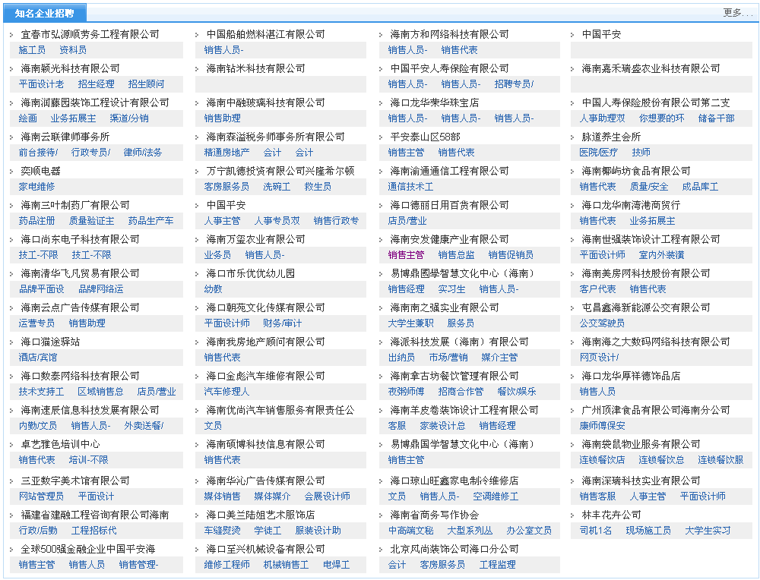Open the 储备干部 job posting
This screenshot has height=580, width=760.
click(x=717, y=118)
